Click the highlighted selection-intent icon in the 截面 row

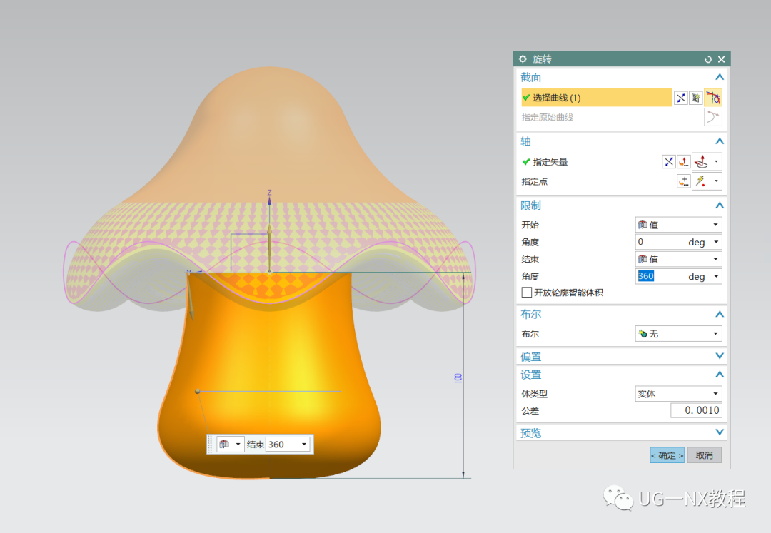(x=713, y=98)
